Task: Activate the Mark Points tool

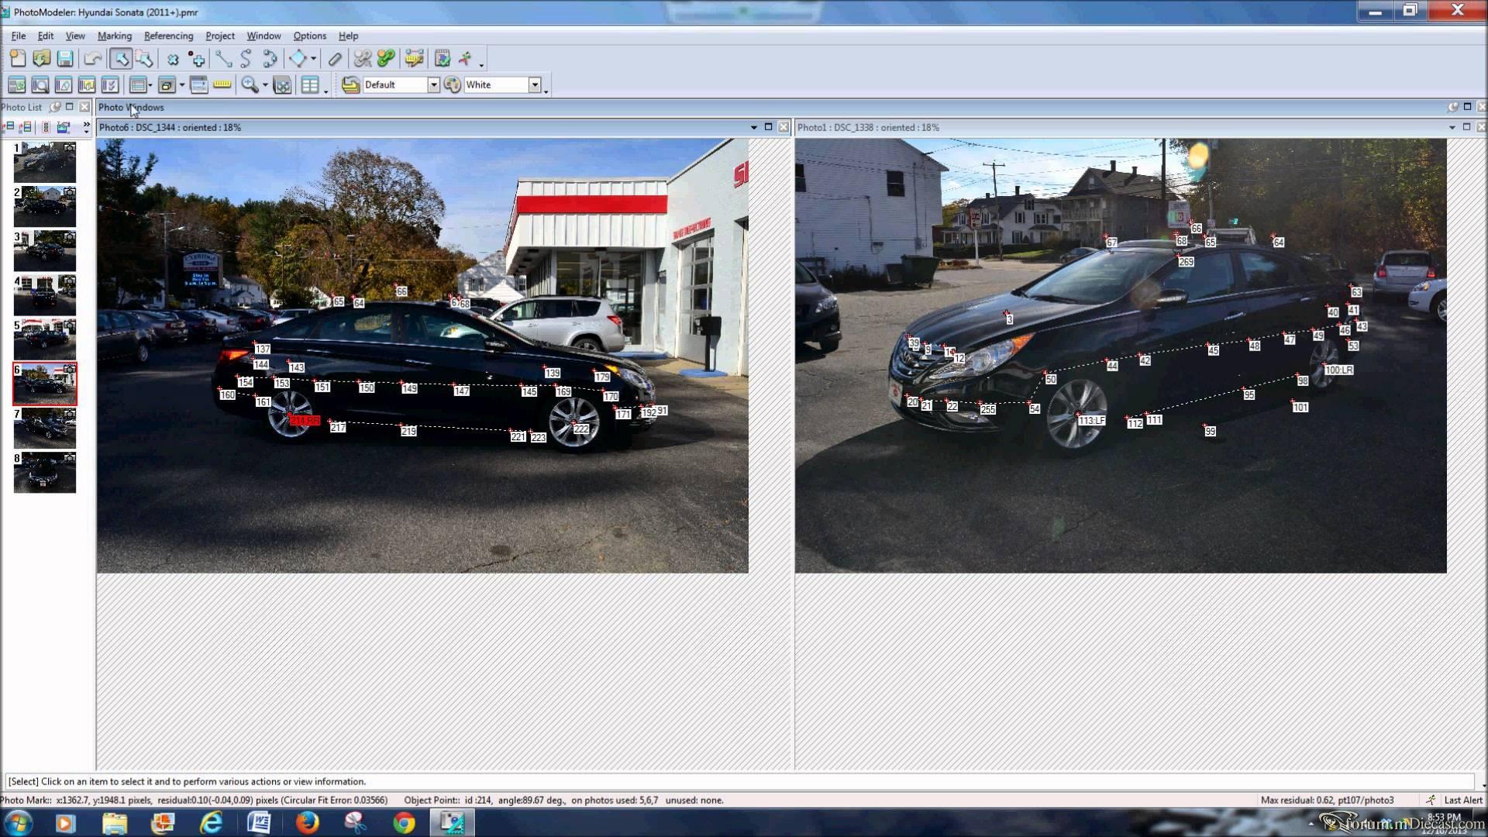Action: pos(173,59)
